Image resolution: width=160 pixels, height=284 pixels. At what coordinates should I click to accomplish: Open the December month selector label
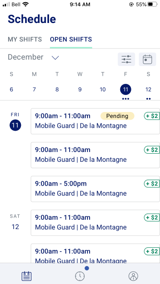point(26,57)
